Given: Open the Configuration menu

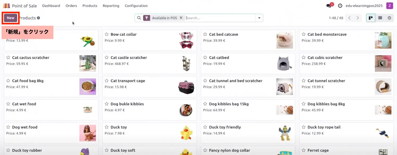Looking at the screenshot, I should (x=136, y=6).
